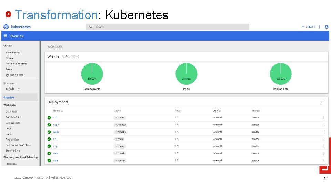Open Deployments in the sidebar
The width and height of the screenshot is (331, 186).
coord(13,123)
